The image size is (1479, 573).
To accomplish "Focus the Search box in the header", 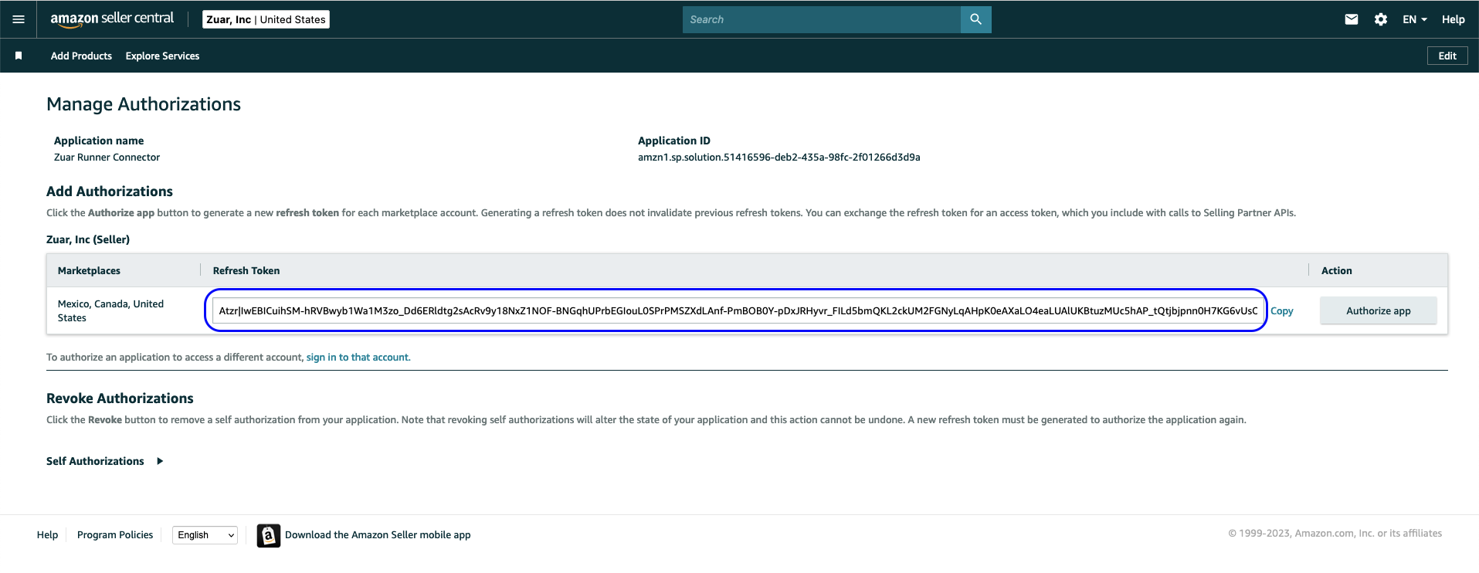I will (x=821, y=19).
